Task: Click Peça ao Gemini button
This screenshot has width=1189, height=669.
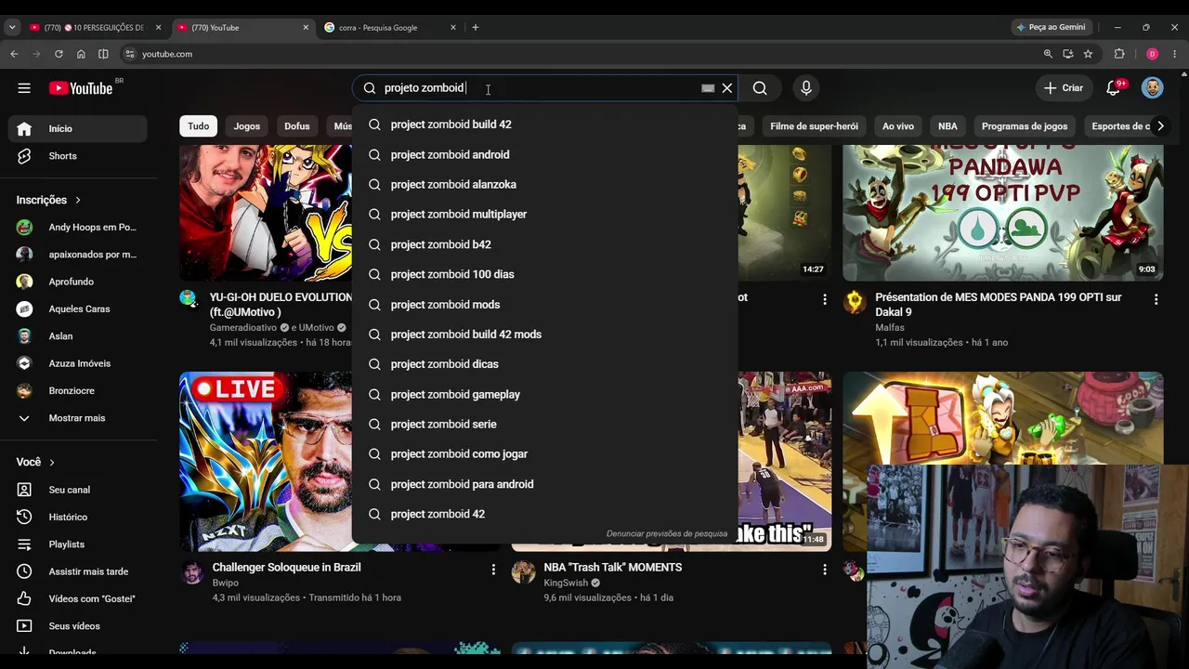Action: click(x=1052, y=28)
